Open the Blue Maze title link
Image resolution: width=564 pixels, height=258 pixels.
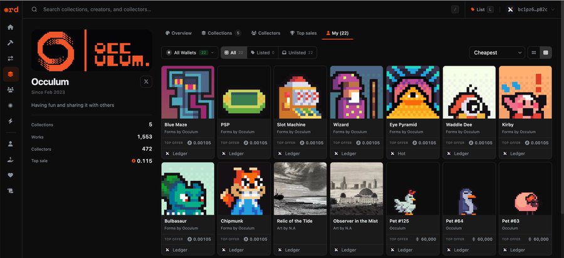pos(175,125)
